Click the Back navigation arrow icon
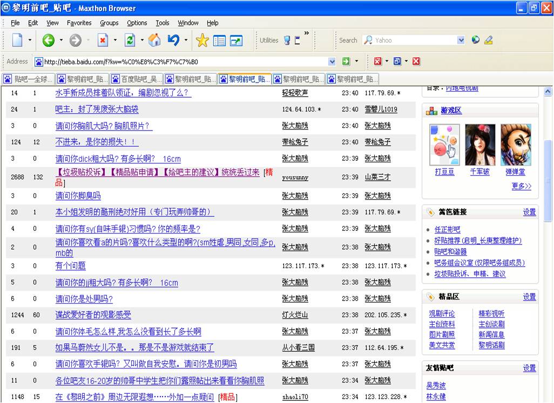554x403 pixels. 48,40
